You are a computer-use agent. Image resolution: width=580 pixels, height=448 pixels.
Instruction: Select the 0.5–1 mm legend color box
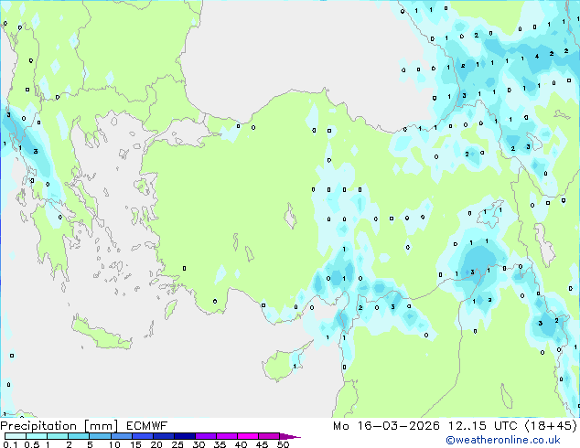pyautogui.click(x=37, y=436)
